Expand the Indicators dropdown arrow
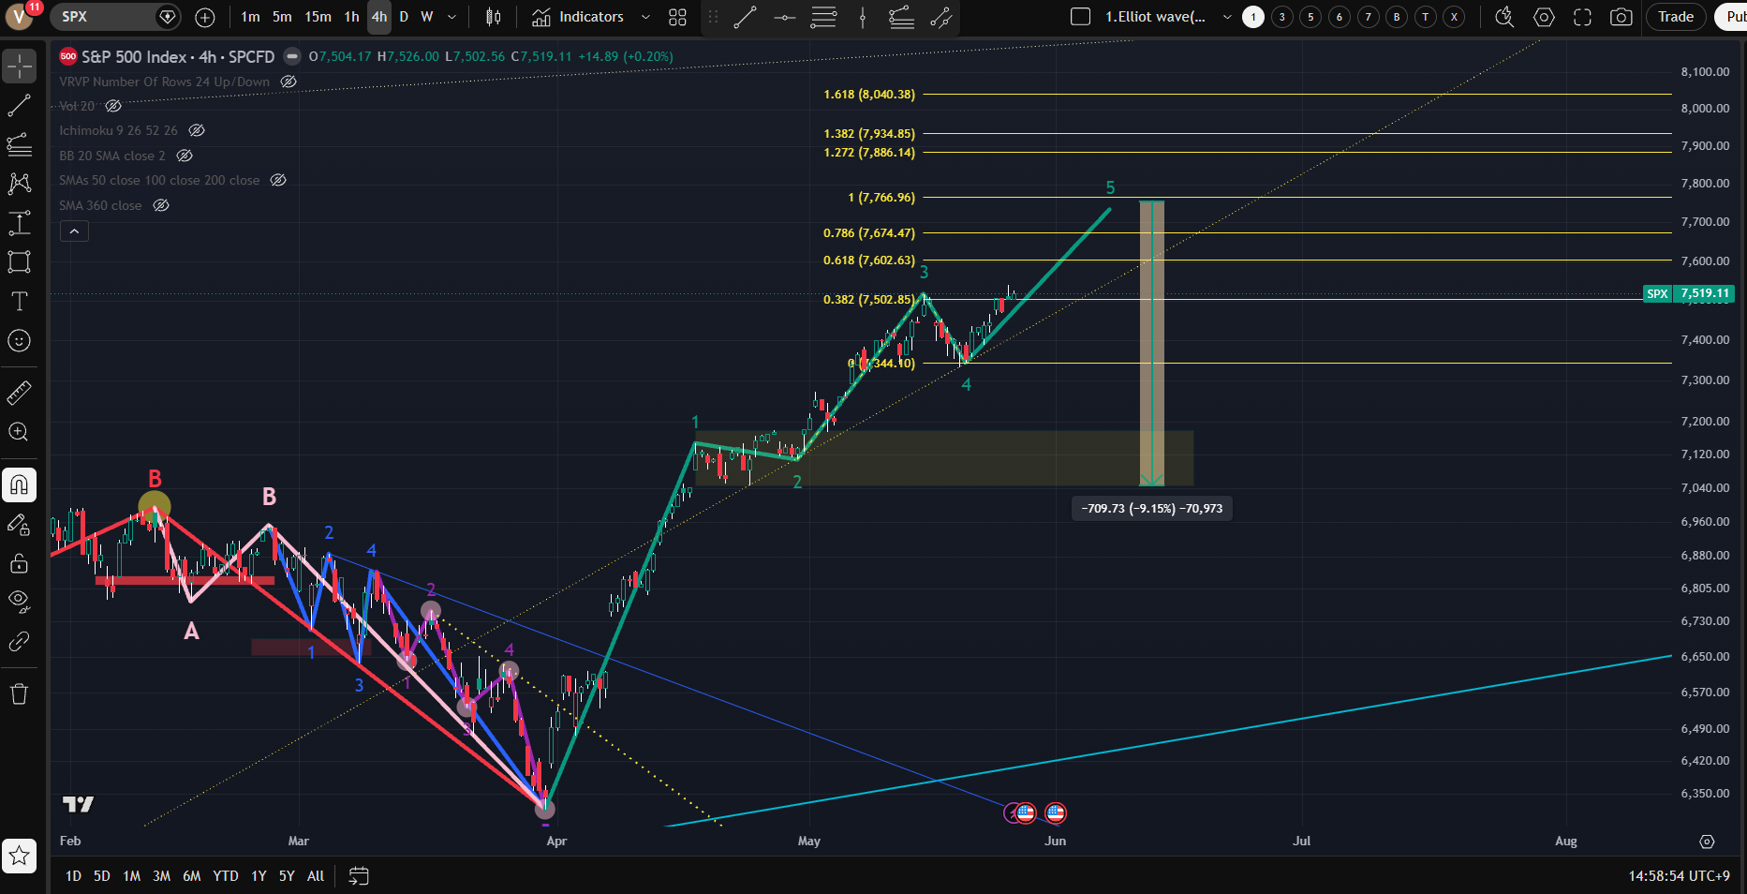This screenshot has width=1747, height=894. 645,17
